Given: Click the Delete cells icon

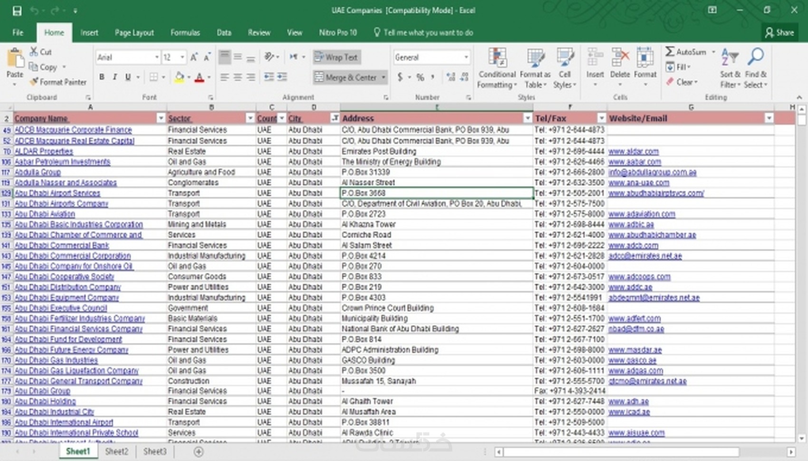Looking at the screenshot, I should (x=620, y=58).
